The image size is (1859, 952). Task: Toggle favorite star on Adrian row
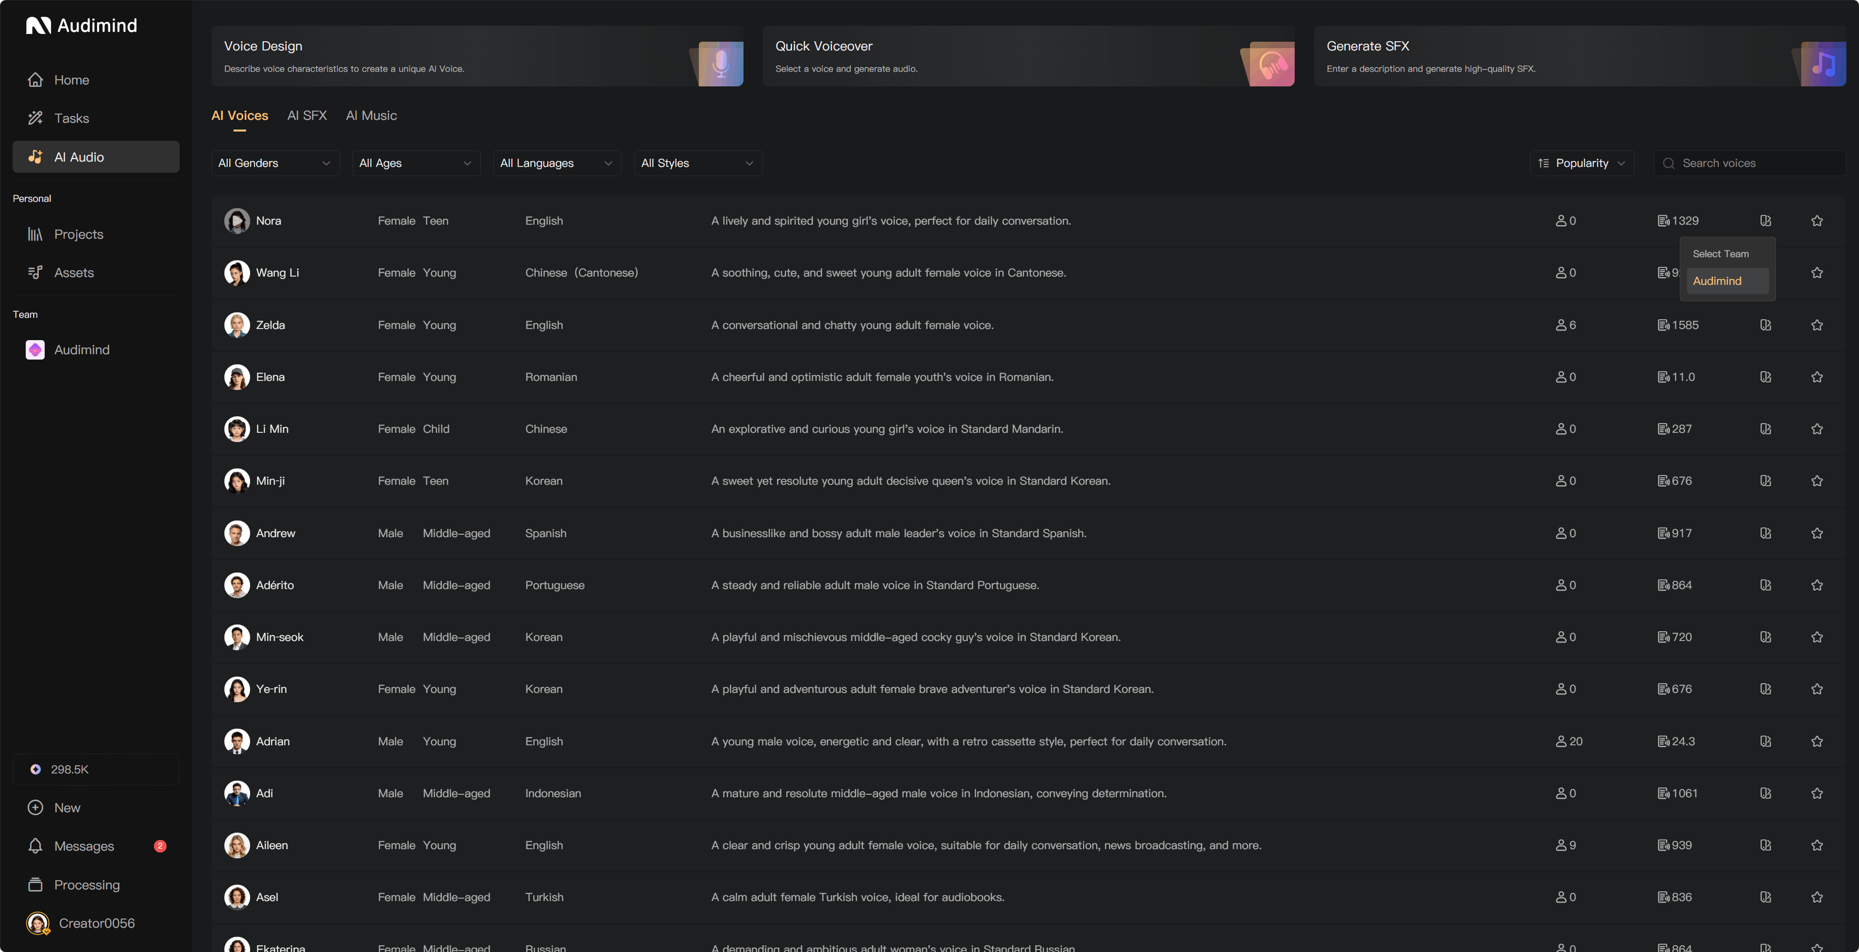point(1816,741)
